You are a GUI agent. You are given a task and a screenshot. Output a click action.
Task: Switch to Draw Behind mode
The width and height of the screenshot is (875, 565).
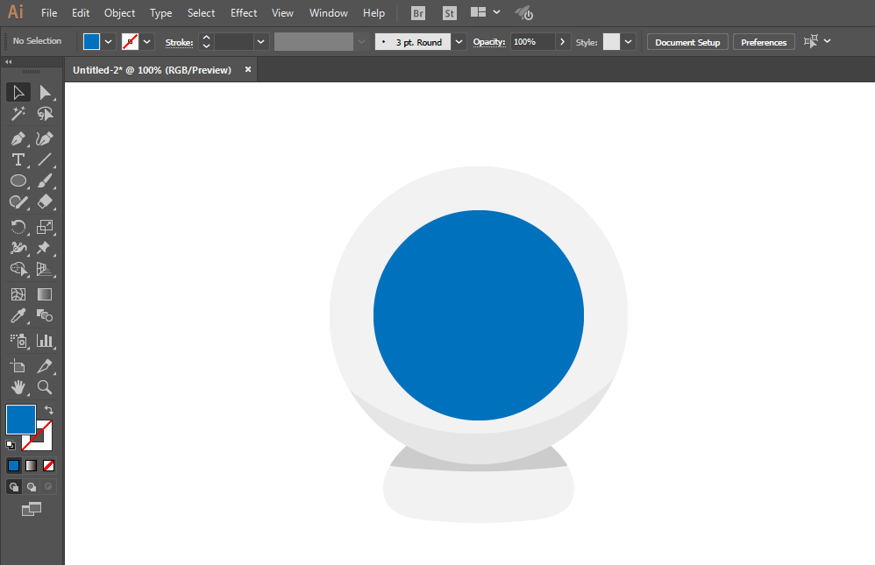pos(32,487)
